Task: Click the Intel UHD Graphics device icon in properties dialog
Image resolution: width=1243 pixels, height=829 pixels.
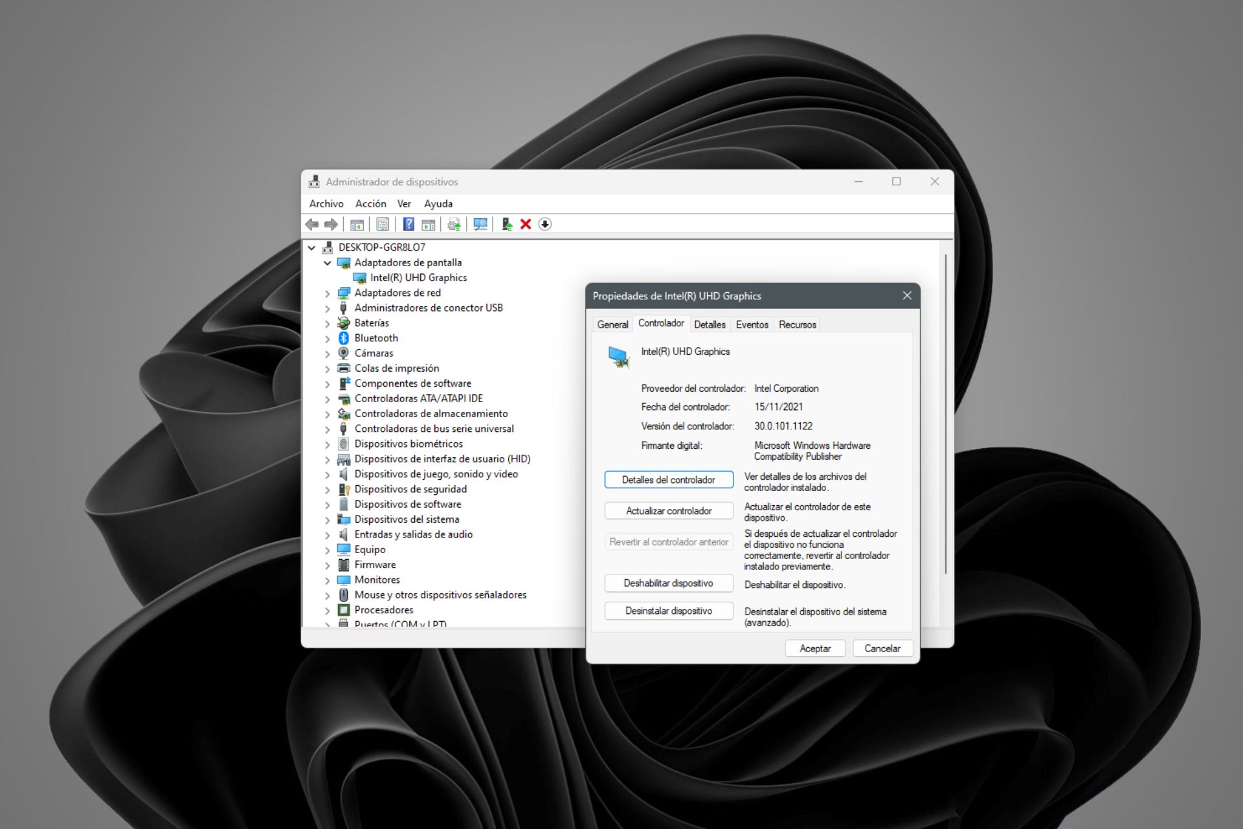Action: tap(618, 357)
